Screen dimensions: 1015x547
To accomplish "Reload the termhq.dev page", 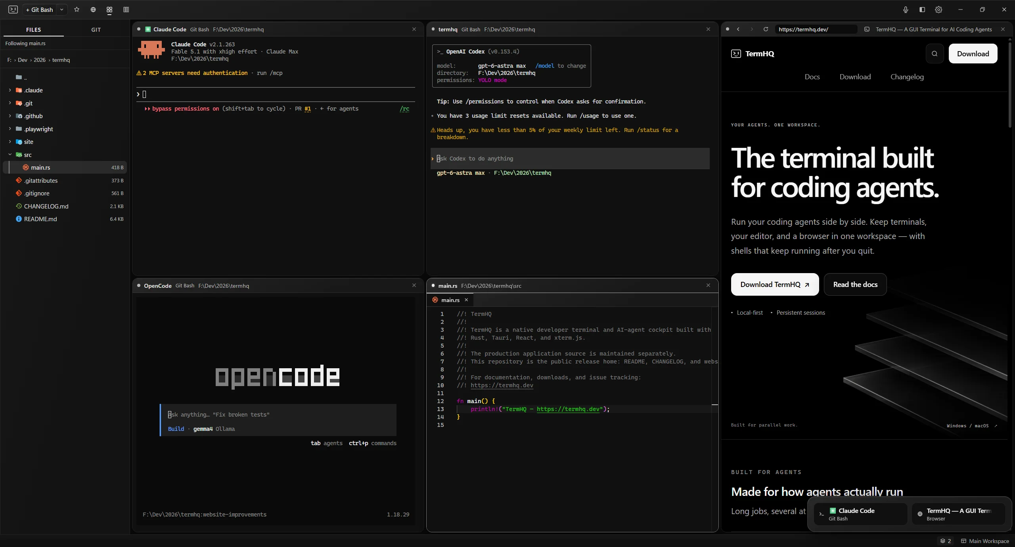I will pos(766,29).
